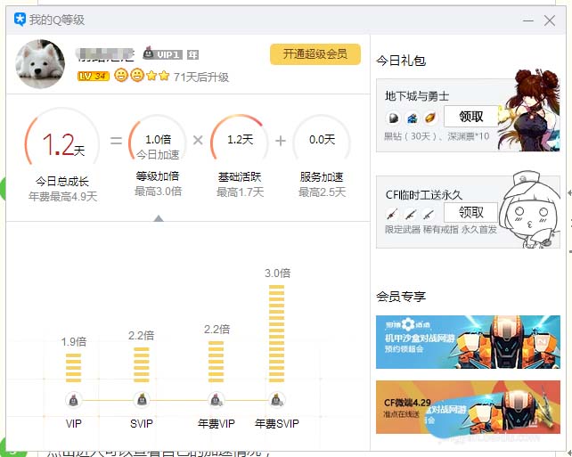Viewport: 572px width, 457px height.
Task: Click the second smiley sun level icon
Action: pyautogui.click(x=137, y=75)
